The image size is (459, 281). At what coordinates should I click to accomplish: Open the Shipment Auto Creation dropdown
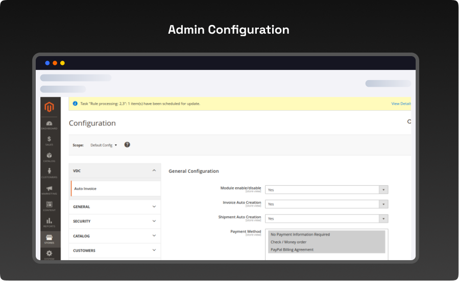326,219
